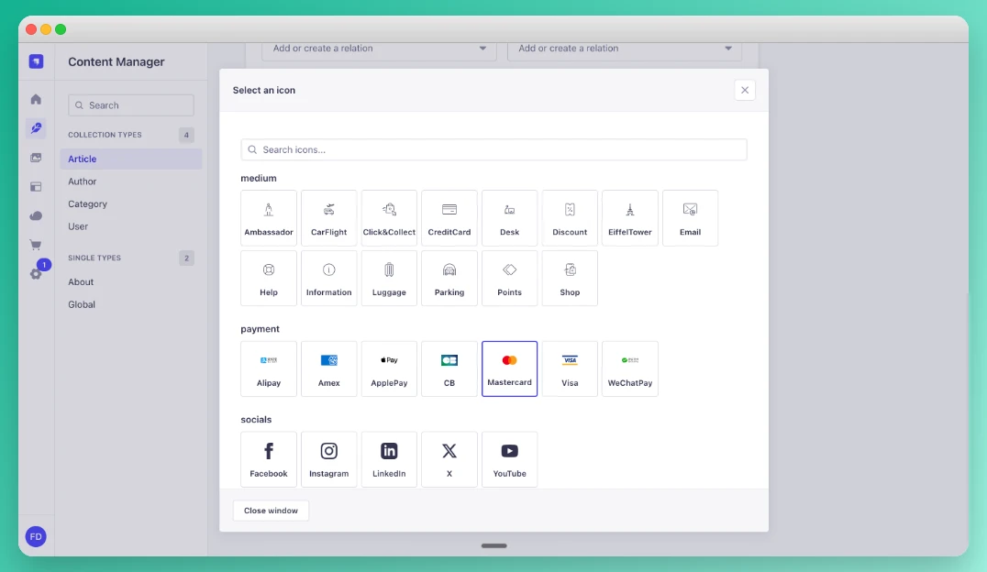Select the Instagram icon
Screen dimensions: 987x572
click(x=328, y=458)
